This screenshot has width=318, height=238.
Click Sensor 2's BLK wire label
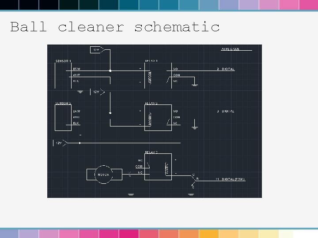(x=76, y=123)
